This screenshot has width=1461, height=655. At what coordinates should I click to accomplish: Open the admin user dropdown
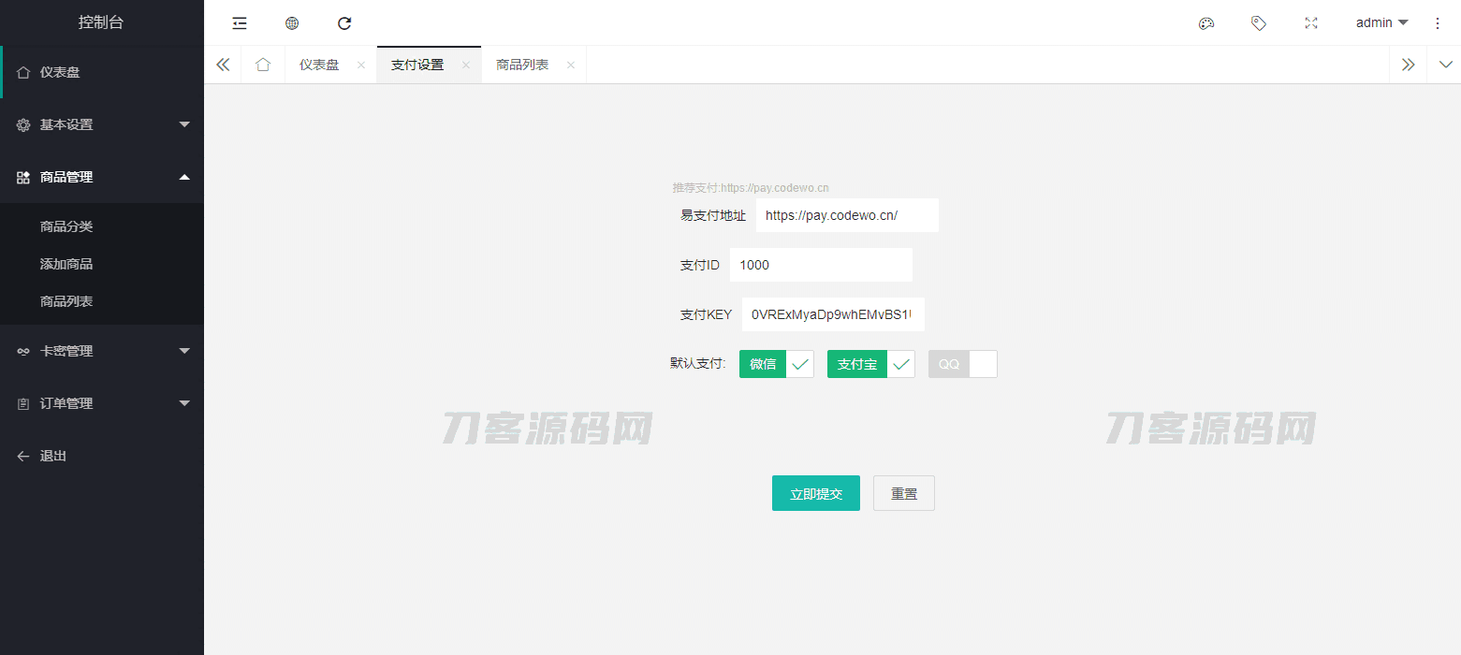tap(1381, 23)
